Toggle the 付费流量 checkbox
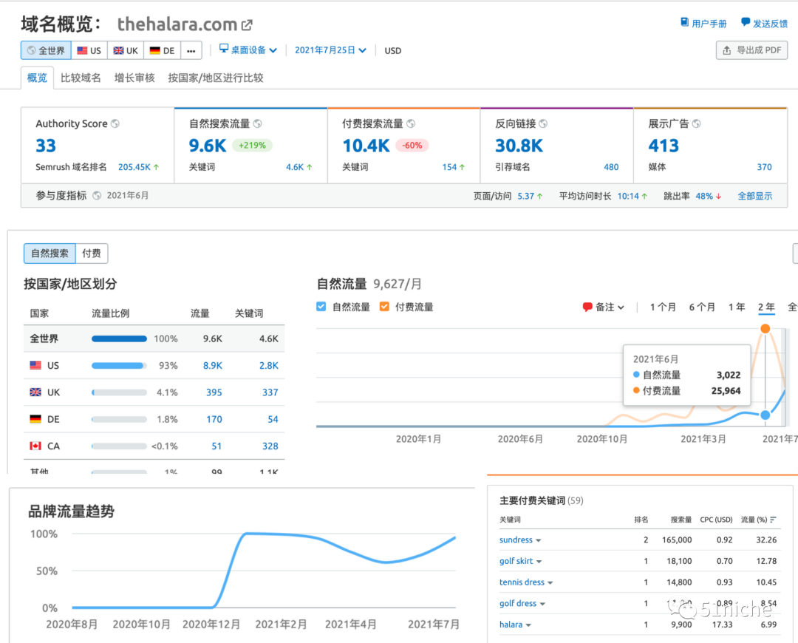 [384, 307]
